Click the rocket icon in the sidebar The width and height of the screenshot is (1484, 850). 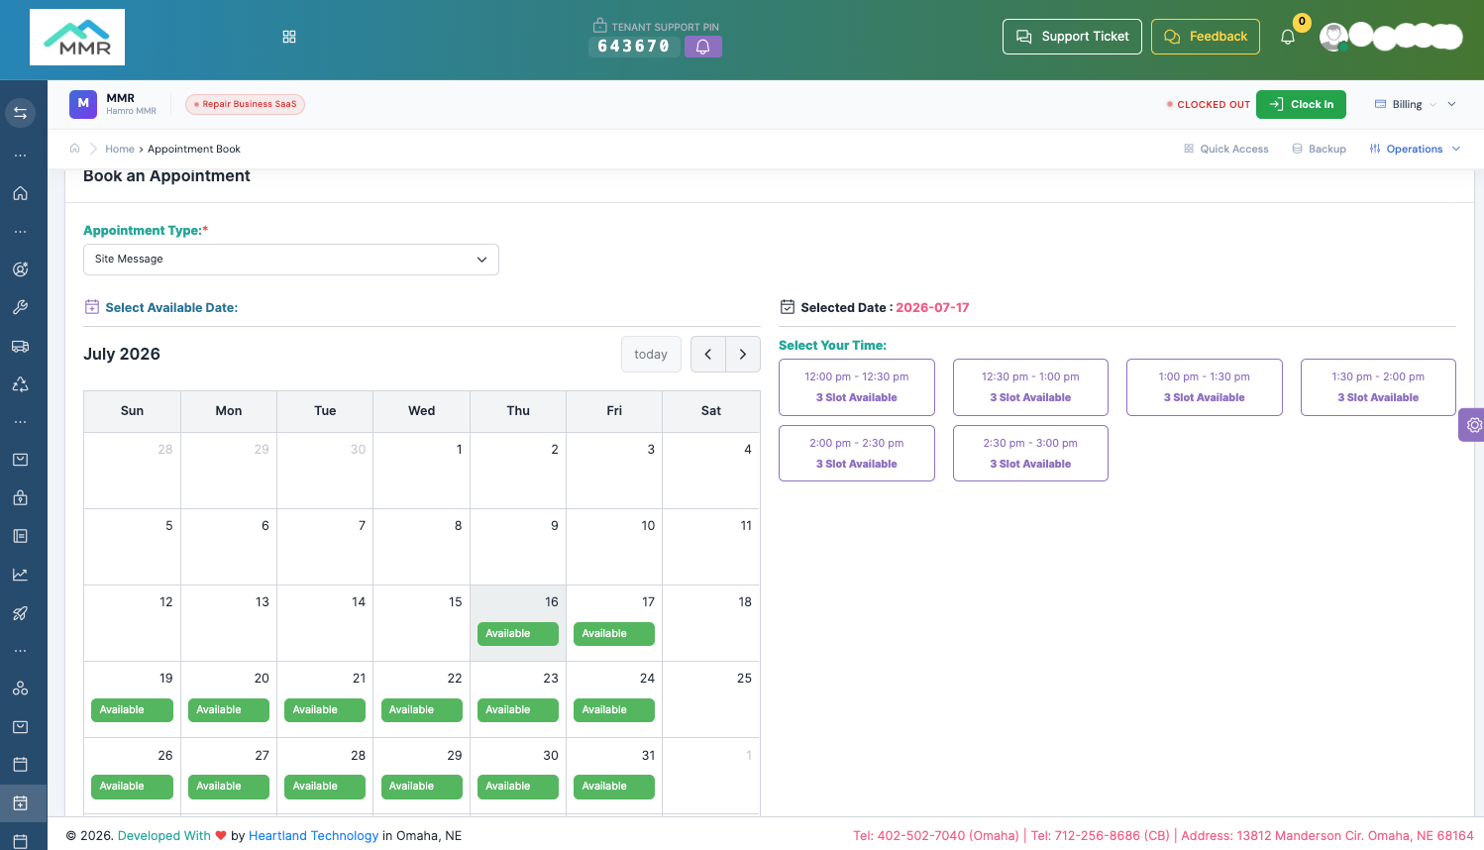(20, 613)
